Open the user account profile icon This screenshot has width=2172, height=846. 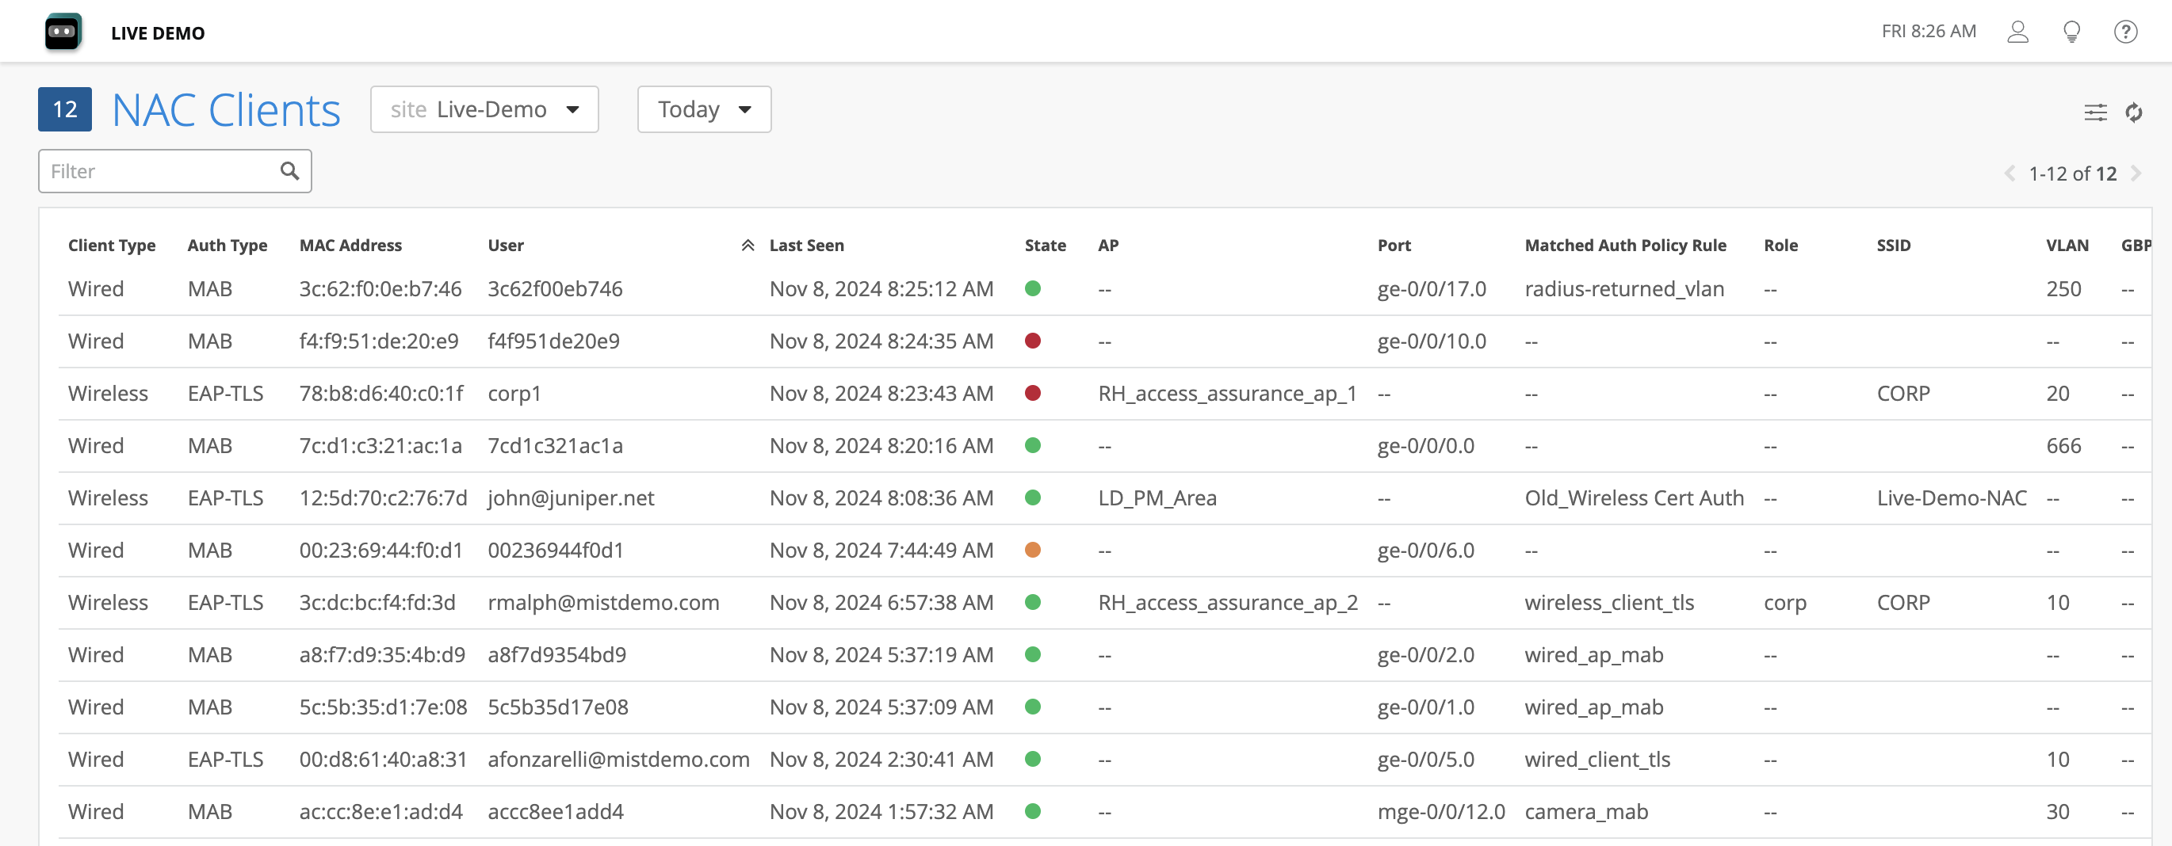(x=2017, y=32)
